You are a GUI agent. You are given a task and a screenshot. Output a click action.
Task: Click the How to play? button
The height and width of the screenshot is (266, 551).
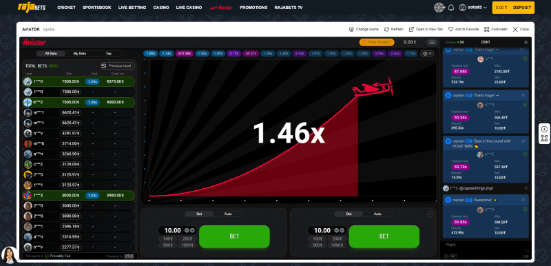[x=377, y=42]
